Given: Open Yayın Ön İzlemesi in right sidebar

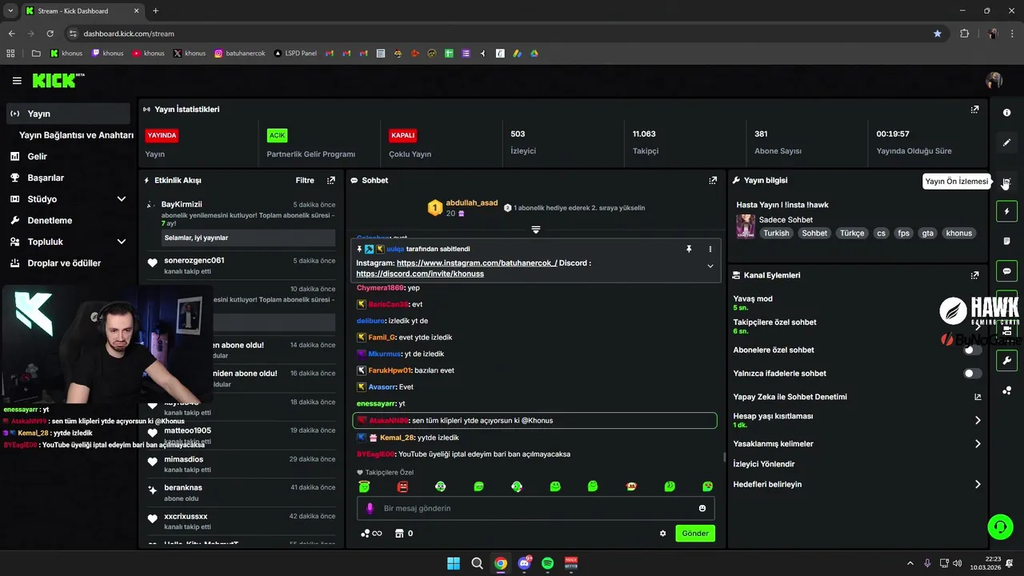Looking at the screenshot, I should click(1007, 182).
